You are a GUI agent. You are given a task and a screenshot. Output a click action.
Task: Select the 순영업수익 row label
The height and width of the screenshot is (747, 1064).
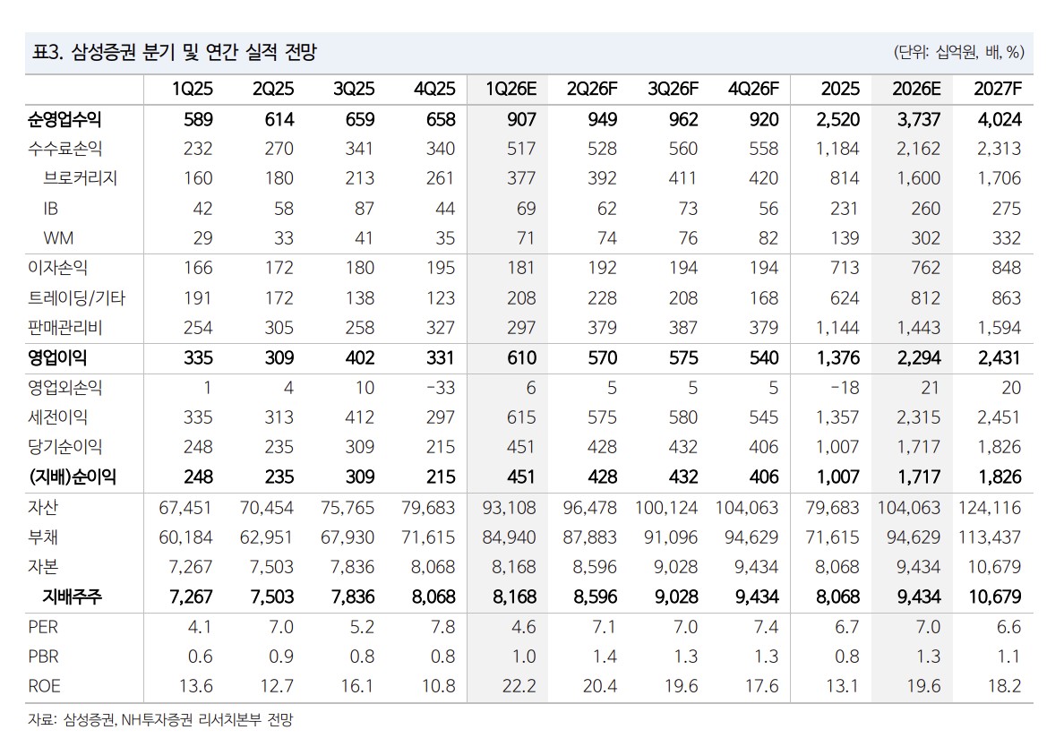pyautogui.click(x=64, y=119)
